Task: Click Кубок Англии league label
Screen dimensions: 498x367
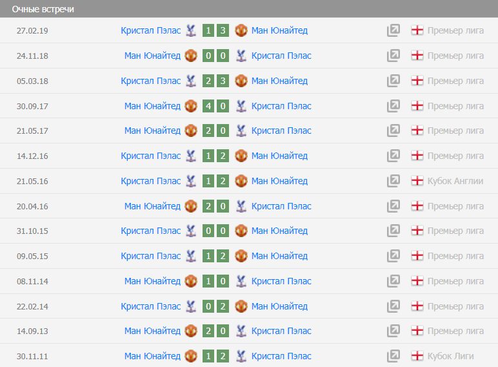Action: [x=455, y=181]
